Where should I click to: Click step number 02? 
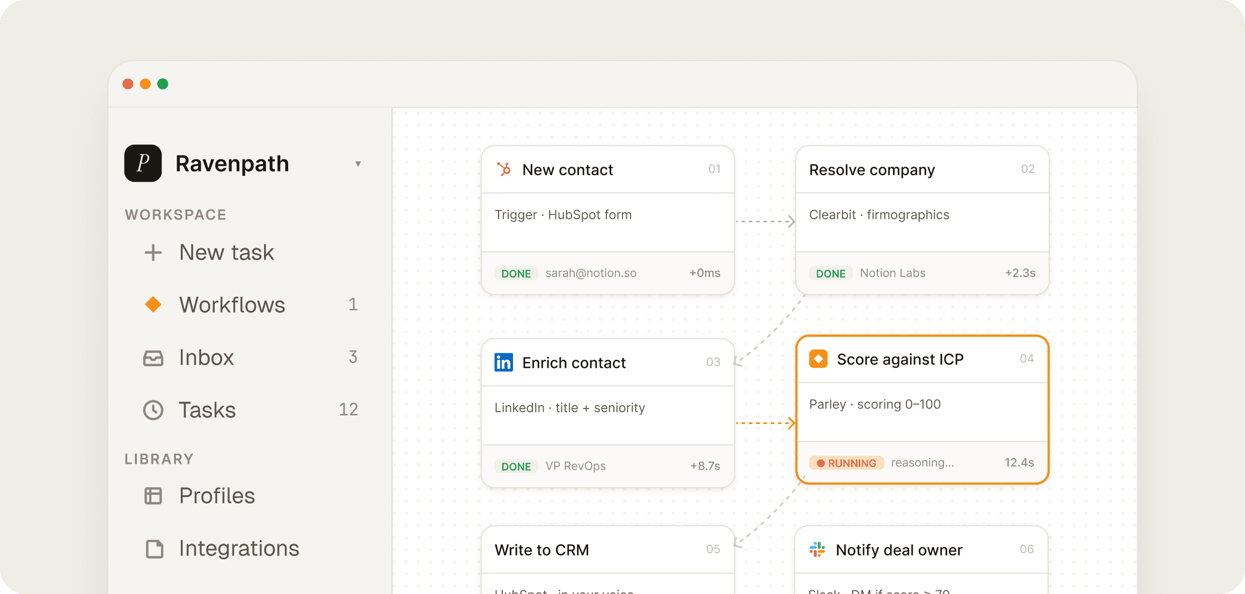click(x=1028, y=169)
